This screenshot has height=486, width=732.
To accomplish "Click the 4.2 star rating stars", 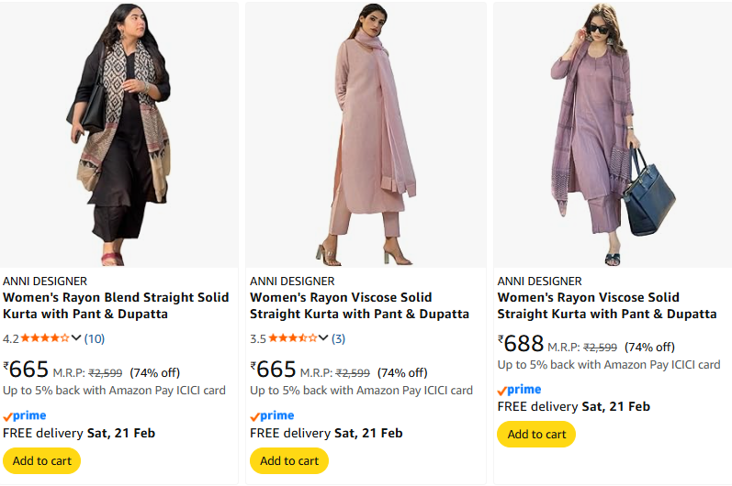I will pos(45,338).
